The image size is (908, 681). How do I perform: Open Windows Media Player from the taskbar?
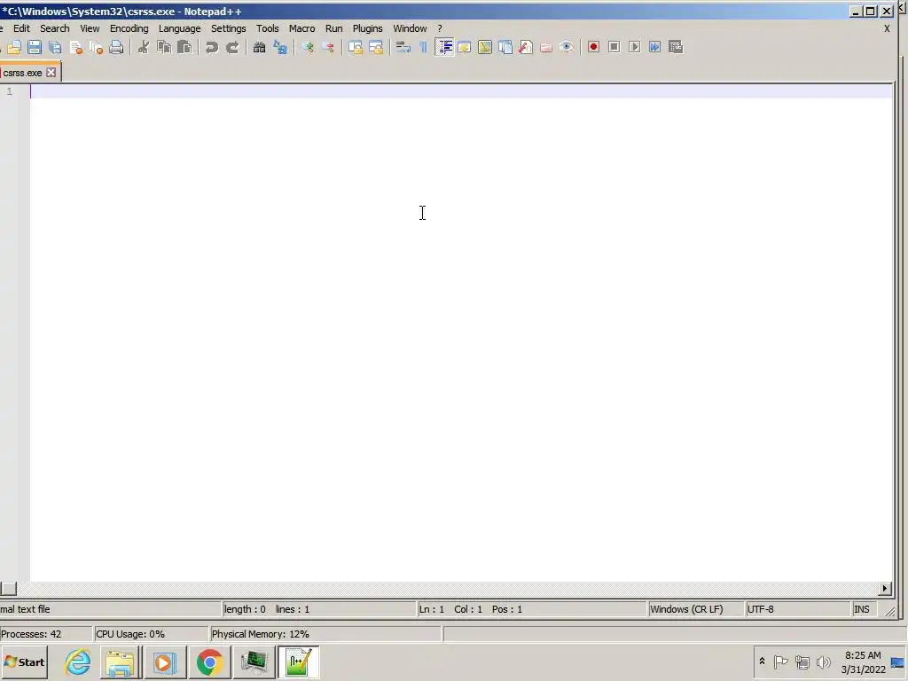click(164, 661)
